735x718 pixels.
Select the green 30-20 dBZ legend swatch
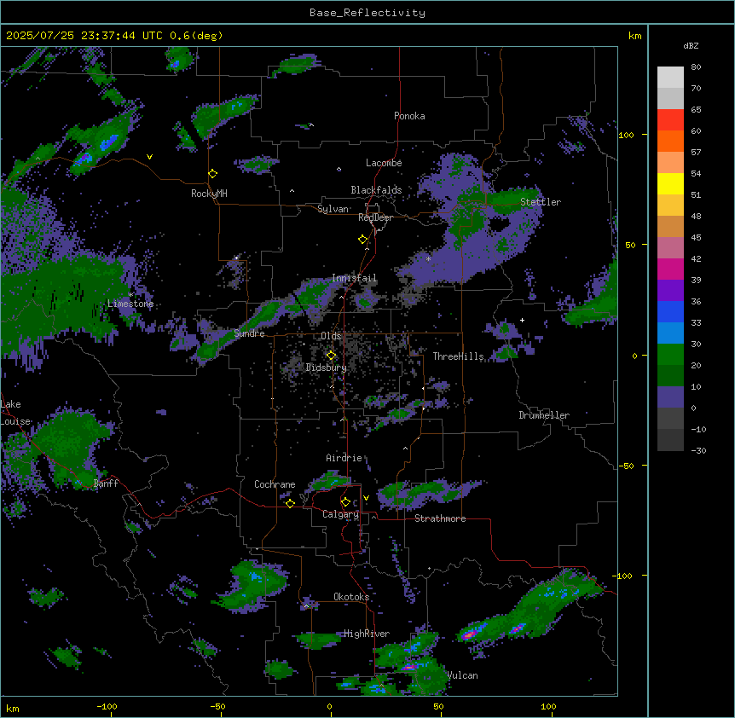tap(670, 355)
